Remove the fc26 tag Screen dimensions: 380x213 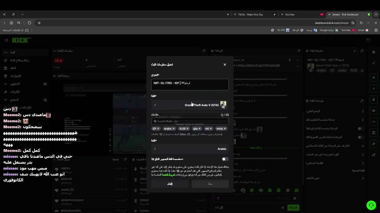187,129
